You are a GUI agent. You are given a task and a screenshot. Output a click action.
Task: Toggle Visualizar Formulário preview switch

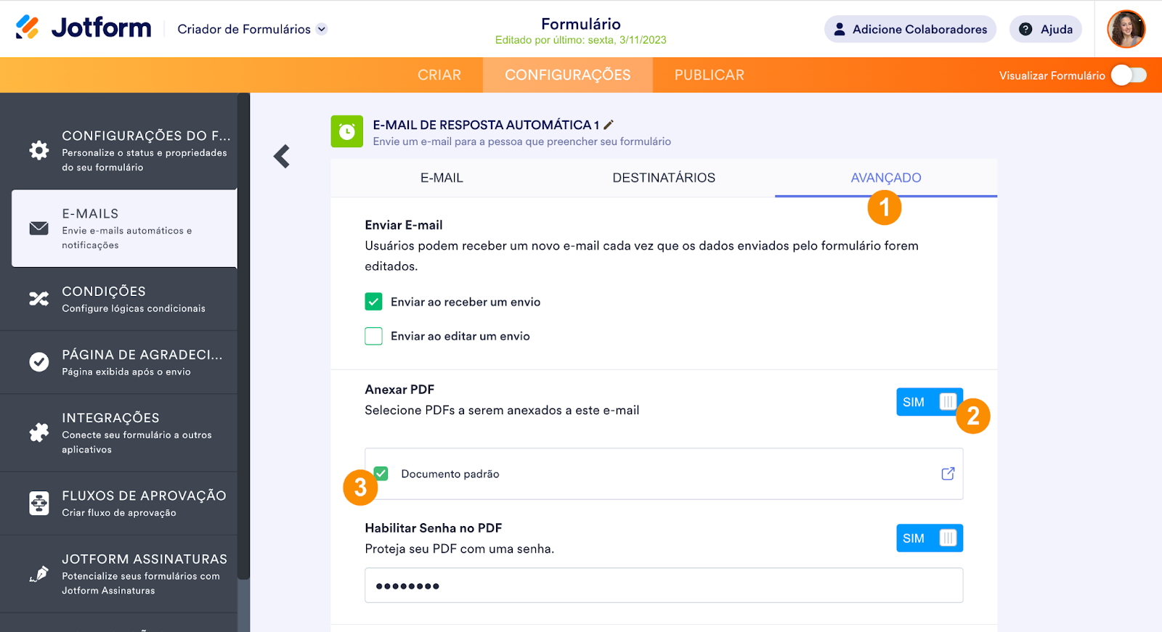1128,75
